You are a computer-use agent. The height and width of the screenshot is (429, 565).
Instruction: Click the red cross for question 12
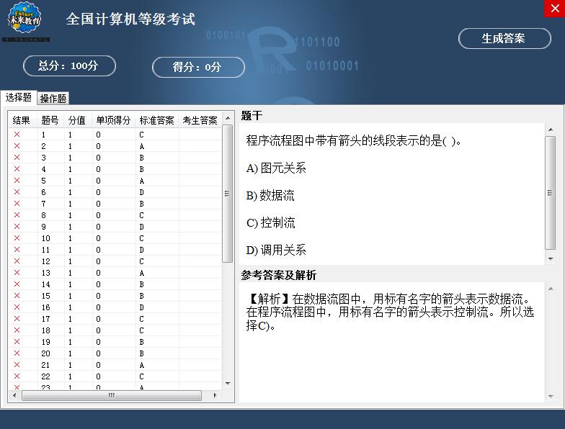pos(17,261)
